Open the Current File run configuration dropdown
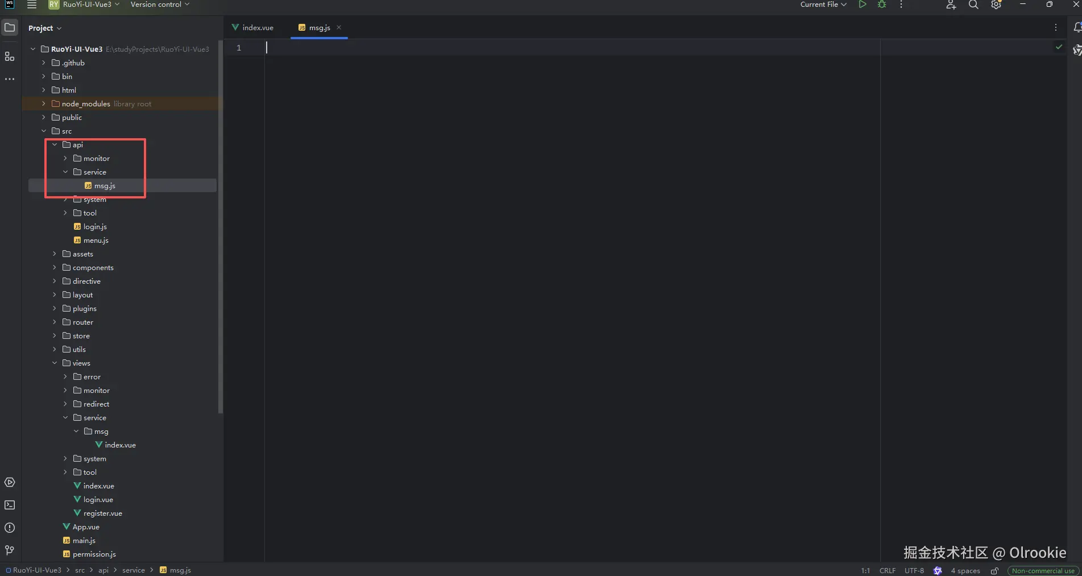This screenshot has height=576, width=1082. [823, 5]
